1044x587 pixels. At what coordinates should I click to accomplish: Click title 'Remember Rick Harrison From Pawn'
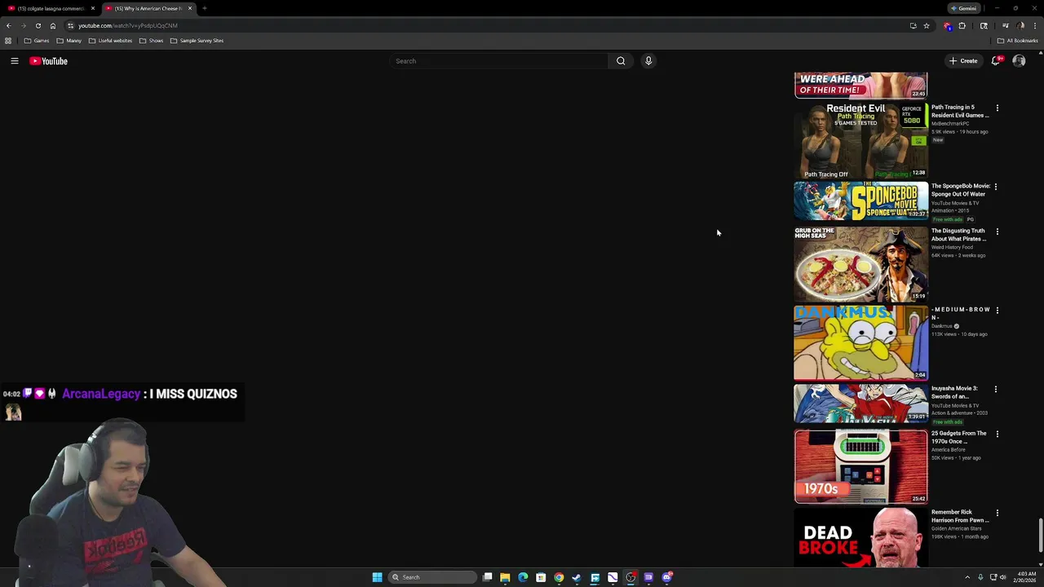click(960, 516)
